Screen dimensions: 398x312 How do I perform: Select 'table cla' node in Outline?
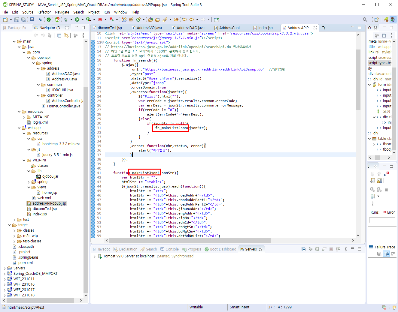[382, 139]
